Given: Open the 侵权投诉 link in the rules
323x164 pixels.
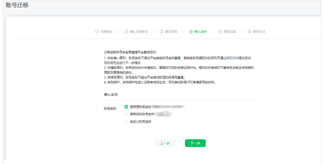Looking at the screenshot, I should pyautogui.click(x=233, y=58).
